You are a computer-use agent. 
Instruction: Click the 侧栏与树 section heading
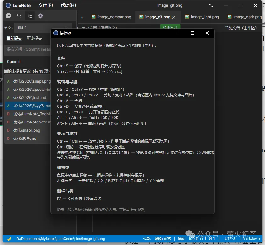click(65, 191)
